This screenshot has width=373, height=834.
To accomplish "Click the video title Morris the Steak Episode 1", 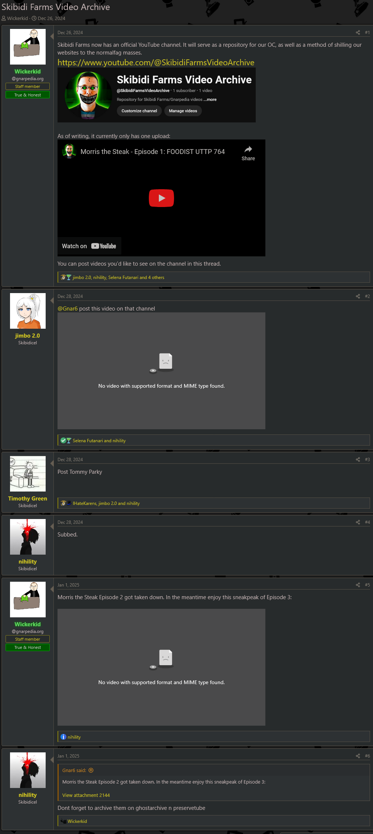I will coord(153,152).
